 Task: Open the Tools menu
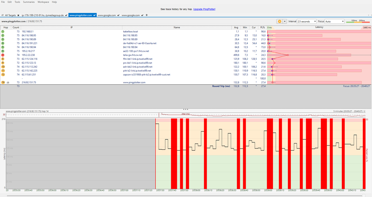click(18, 2)
